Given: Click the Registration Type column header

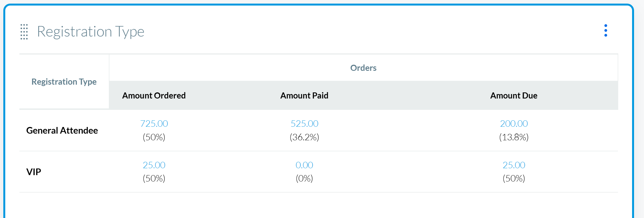Looking at the screenshot, I should 64,82.
